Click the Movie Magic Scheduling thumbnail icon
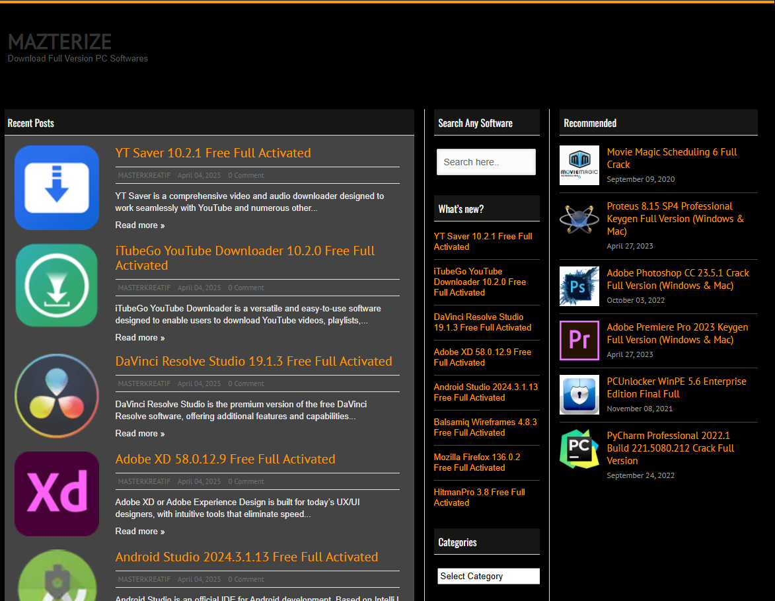 579,165
